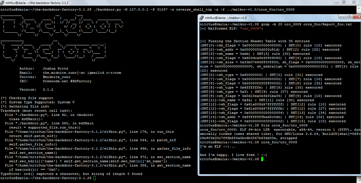Click '(SHT[13]->sh_flags' rule [34] line
Screen dimensions: 361x183
[273, 113]
